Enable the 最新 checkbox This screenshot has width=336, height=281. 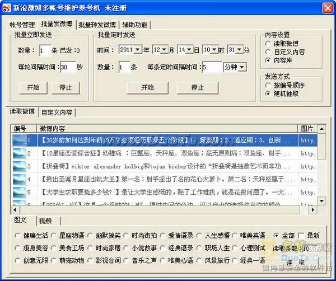pos(302,236)
